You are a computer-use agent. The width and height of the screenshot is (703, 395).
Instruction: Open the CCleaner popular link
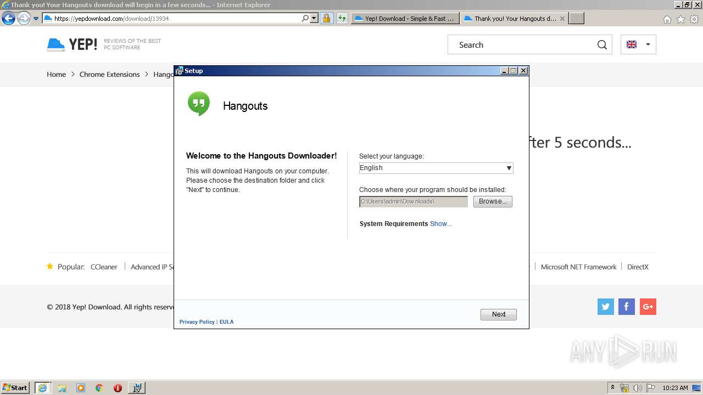(104, 267)
